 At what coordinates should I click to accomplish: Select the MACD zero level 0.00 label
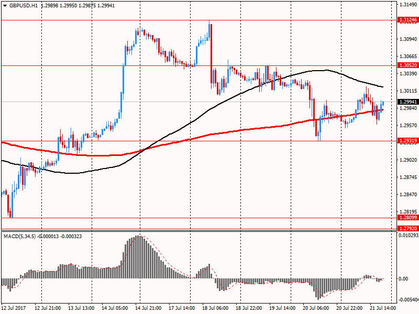403,278
